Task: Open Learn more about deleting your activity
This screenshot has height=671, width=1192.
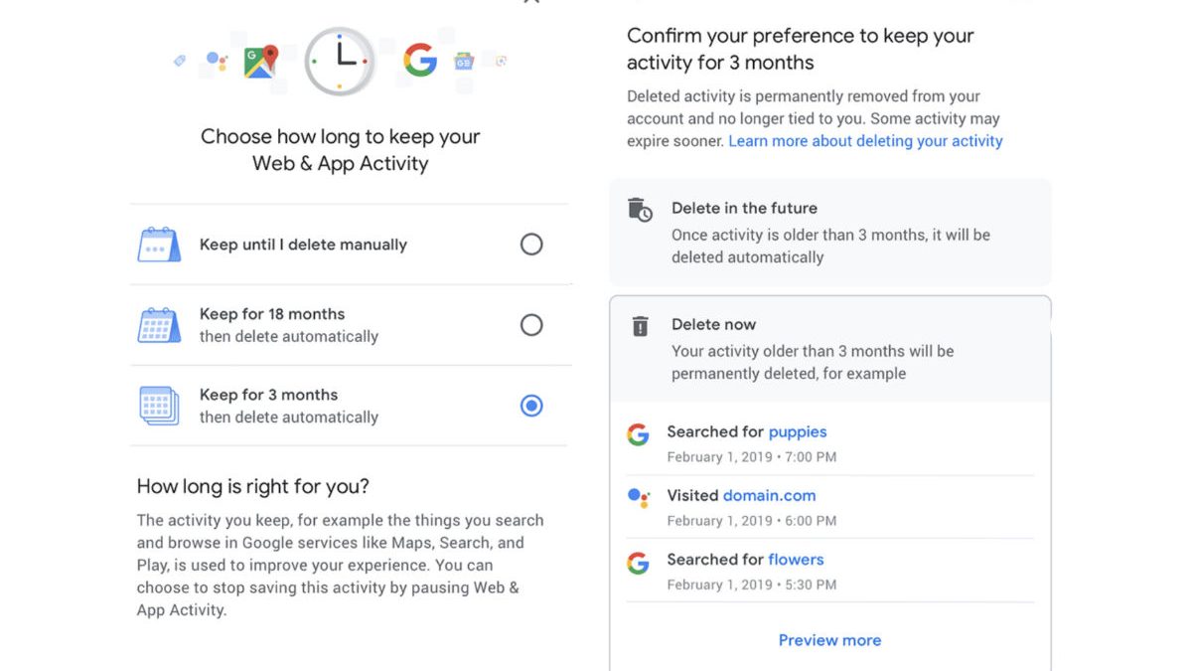Action: tap(865, 141)
